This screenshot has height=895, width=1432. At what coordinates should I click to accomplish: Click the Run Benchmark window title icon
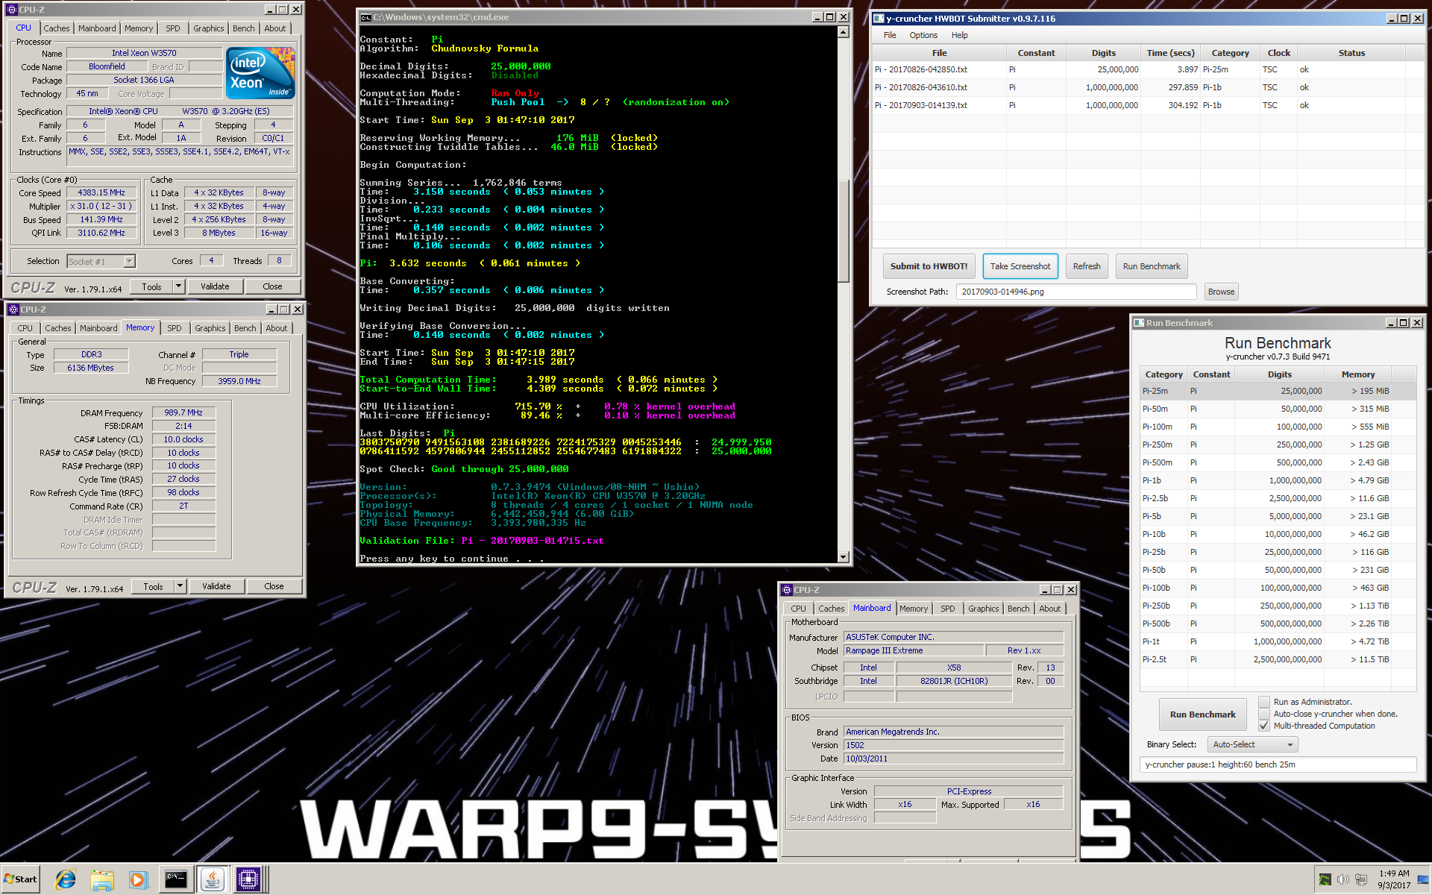point(1139,323)
